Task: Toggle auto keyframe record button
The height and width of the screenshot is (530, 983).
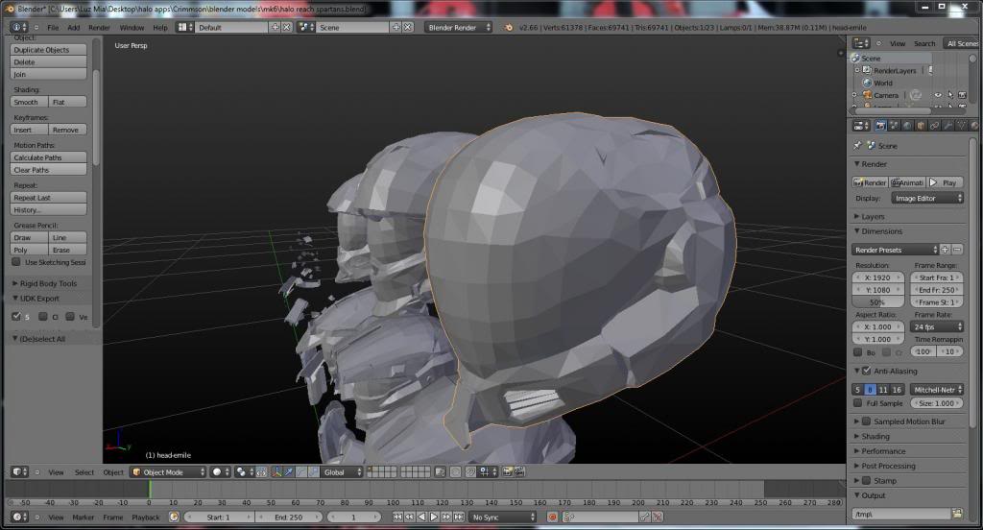Action: coord(552,518)
